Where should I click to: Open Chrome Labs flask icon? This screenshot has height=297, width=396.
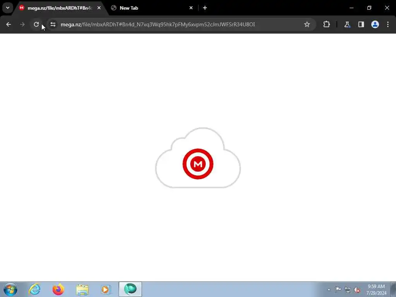click(x=347, y=24)
